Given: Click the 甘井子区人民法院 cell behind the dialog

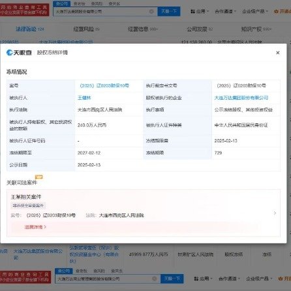Looking at the screenshot, I should (195, 254).
